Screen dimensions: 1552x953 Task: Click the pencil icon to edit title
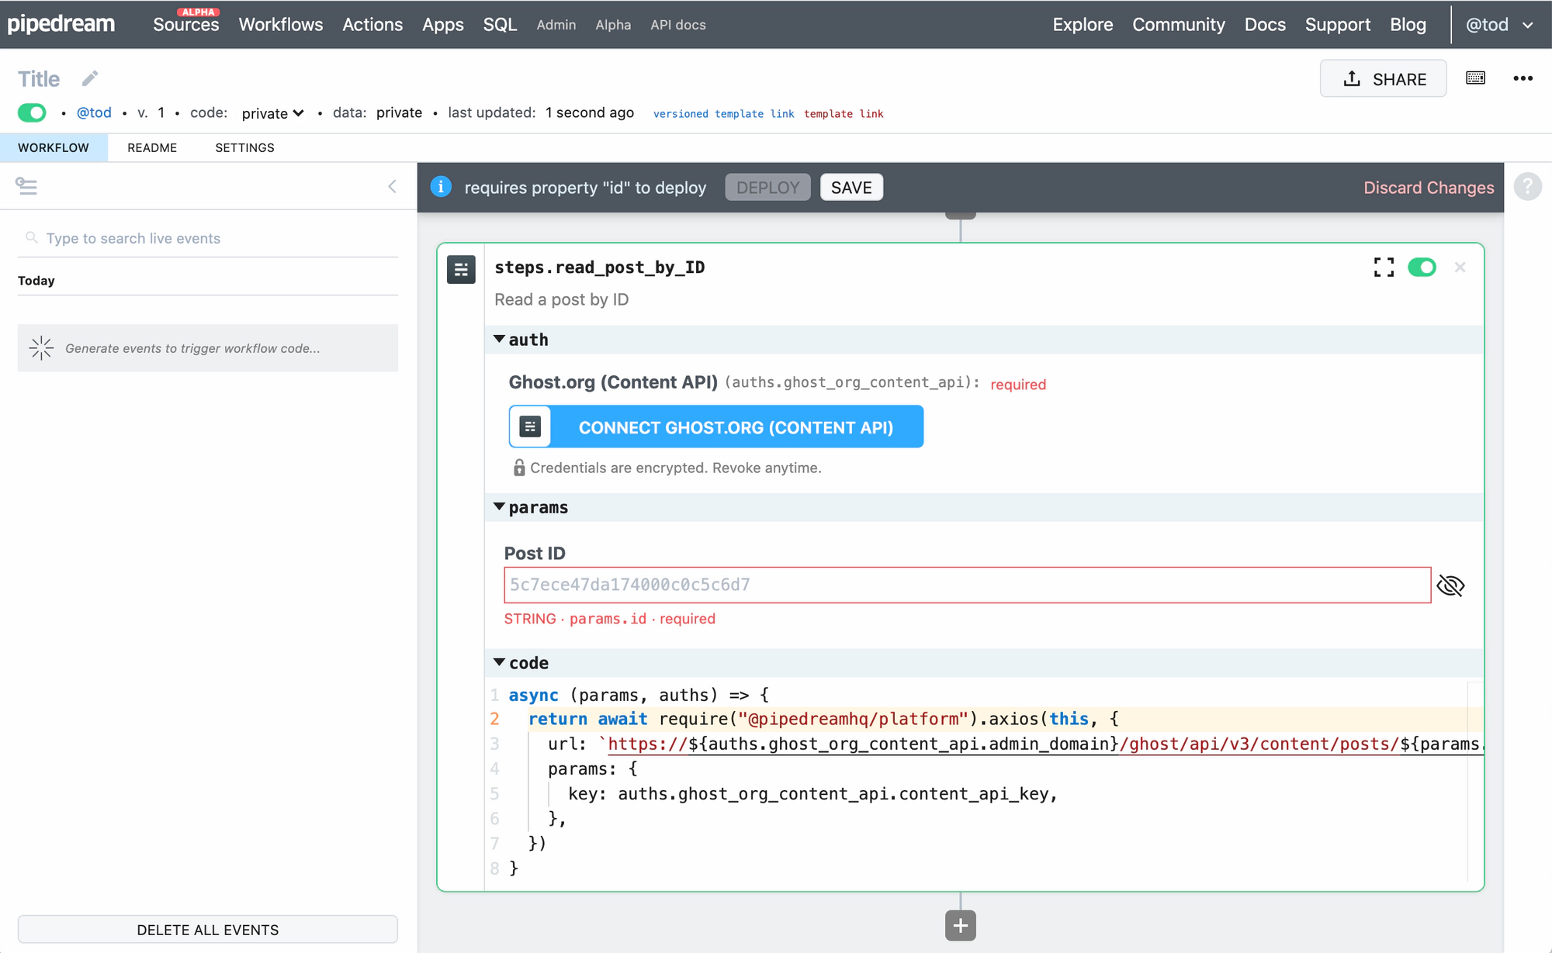(x=90, y=78)
